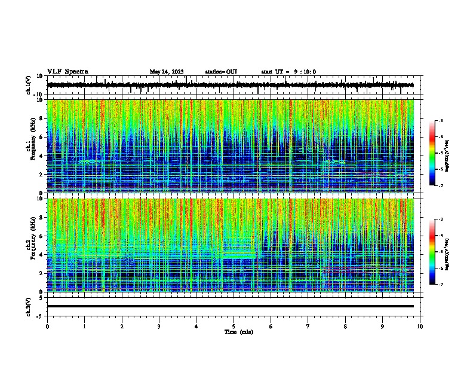Click the ch.1 'log(PSD)(V²/Hz)' colorbar label
The image size is (473, 366).
tap(447, 156)
